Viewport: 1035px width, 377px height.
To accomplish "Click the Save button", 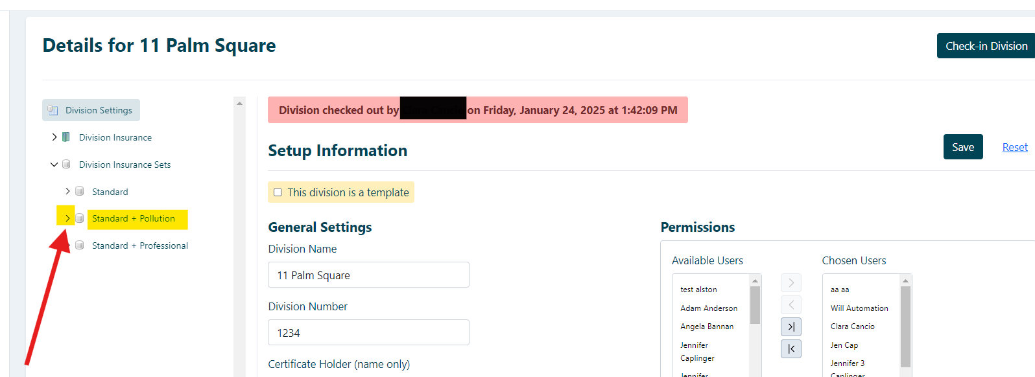I will (963, 147).
